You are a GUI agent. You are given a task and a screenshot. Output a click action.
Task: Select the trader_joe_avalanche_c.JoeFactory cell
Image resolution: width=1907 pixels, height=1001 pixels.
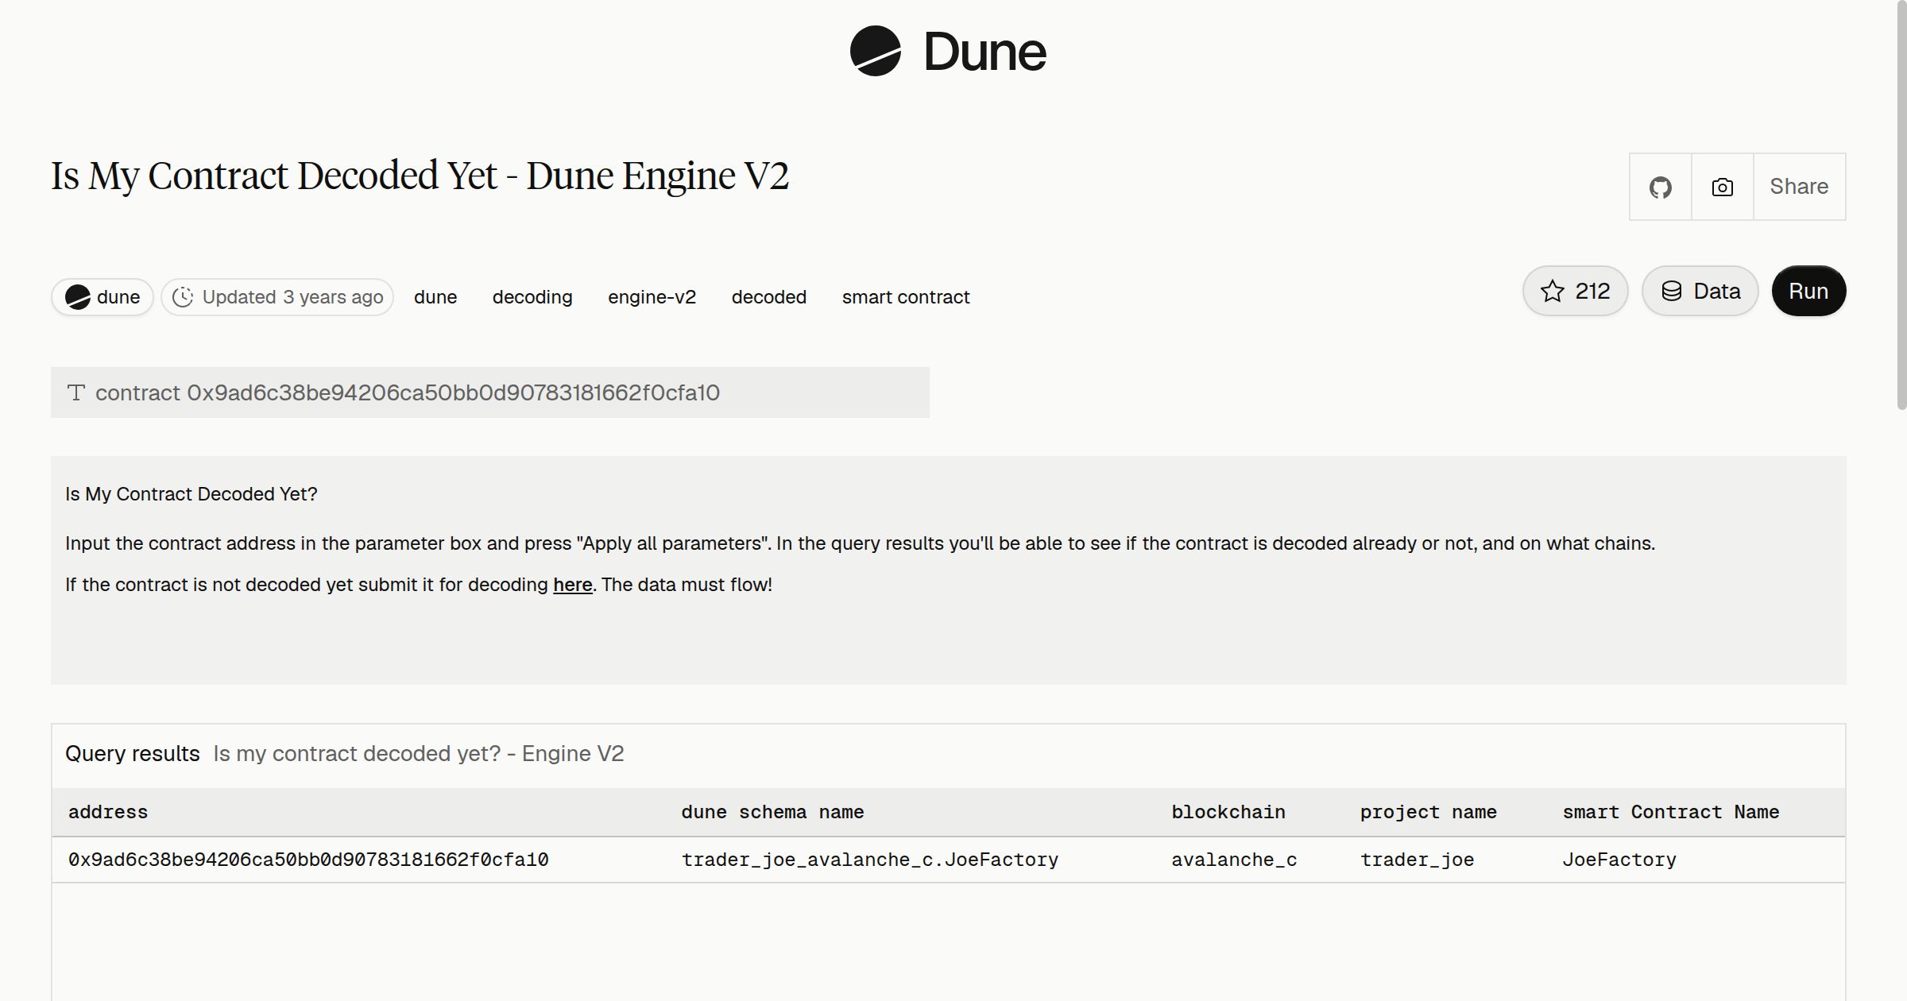point(870,860)
